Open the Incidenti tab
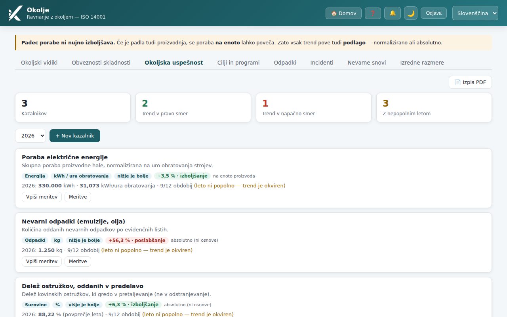Image resolution: width=507 pixels, height=317 pixels. click(322, 63)
